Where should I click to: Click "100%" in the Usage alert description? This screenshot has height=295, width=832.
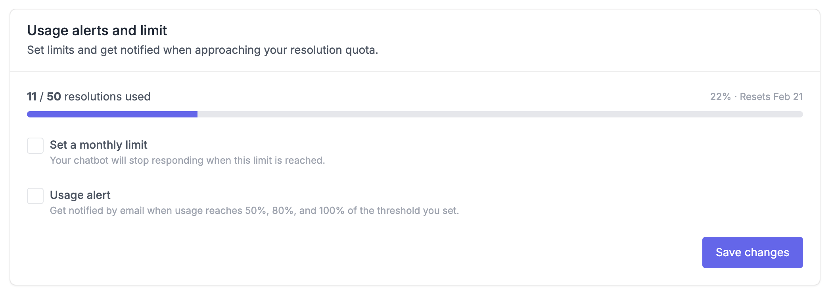click(x=332, y=210)
